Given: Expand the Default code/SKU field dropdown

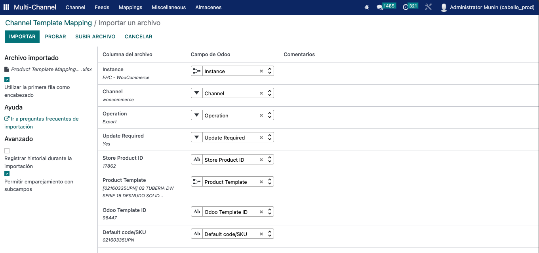Looking at the screenshot, I should pyautogui.click(x=269, y=234).
